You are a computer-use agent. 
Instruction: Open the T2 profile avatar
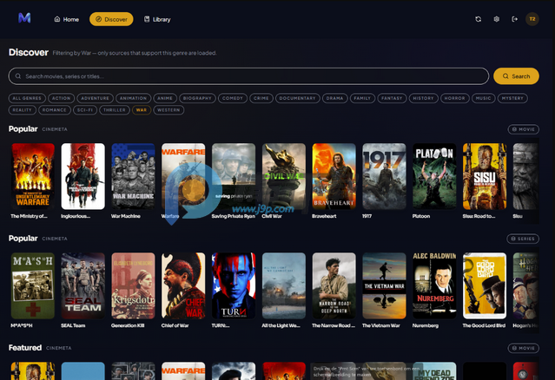(532, 19)
